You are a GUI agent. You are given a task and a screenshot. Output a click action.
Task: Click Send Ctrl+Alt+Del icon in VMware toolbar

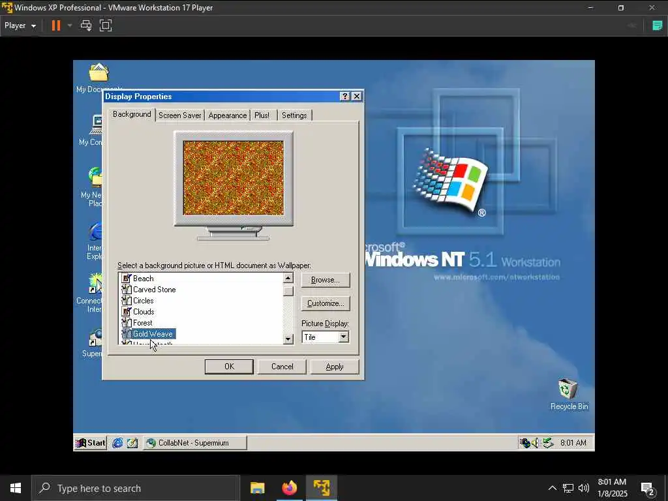pos(86,25)
